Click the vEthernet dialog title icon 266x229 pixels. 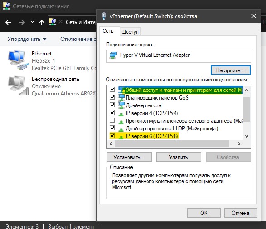(x=104, y=16)
